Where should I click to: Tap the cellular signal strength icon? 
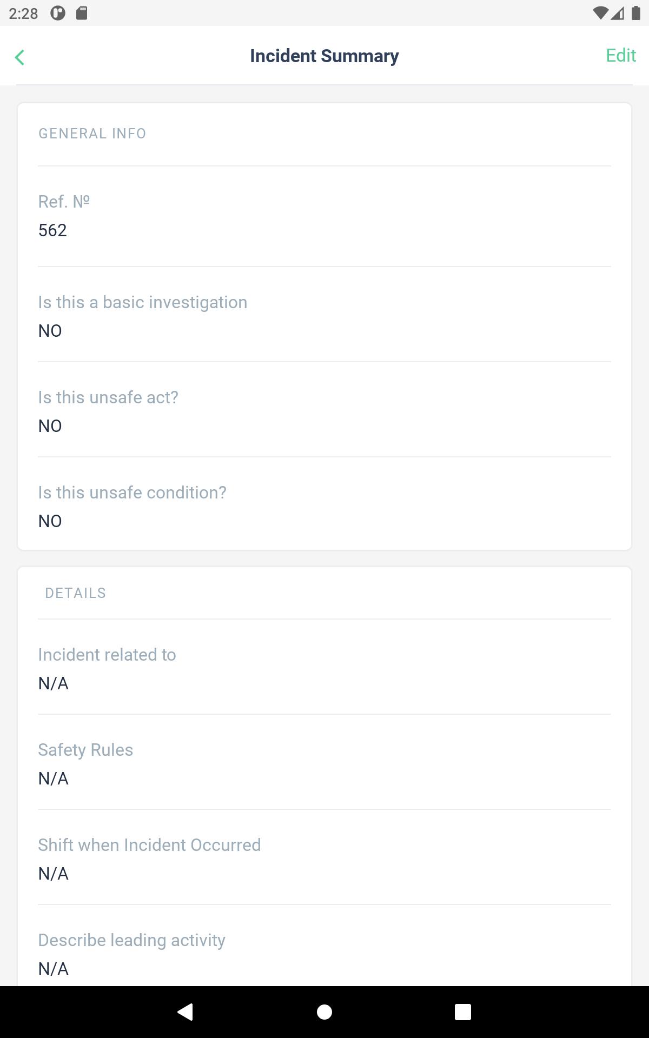pos(618,13)
